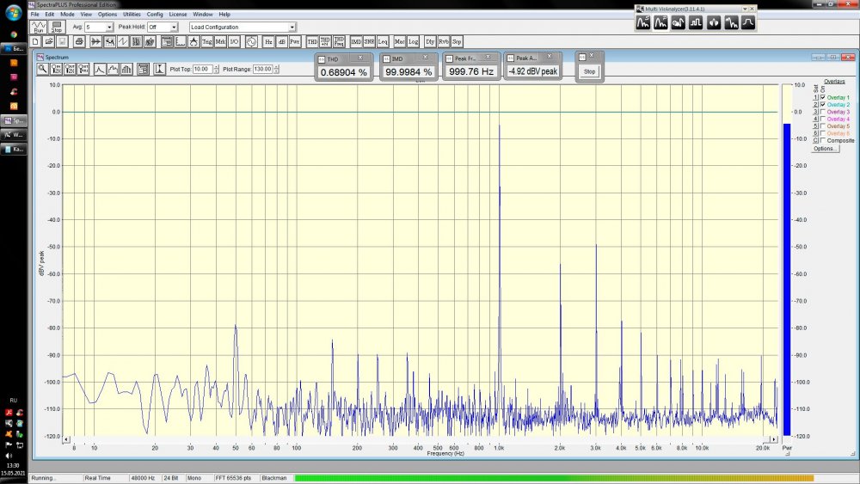Expand the Peak Hold dropdown

[174, 28]
